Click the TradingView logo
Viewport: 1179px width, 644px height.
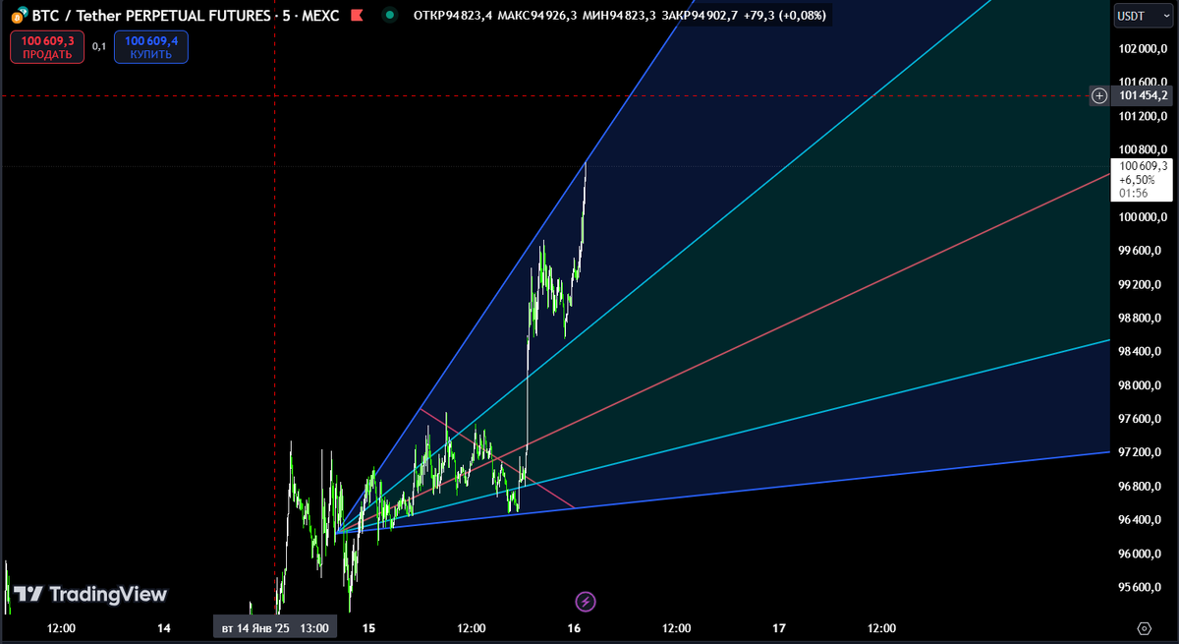point(89,594)
